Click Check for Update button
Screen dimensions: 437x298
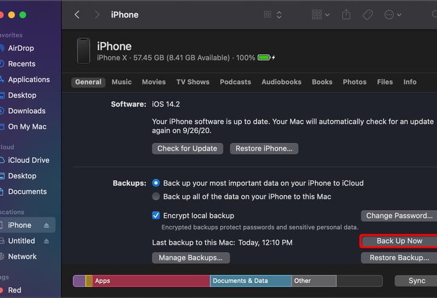[x=188, y=148]
